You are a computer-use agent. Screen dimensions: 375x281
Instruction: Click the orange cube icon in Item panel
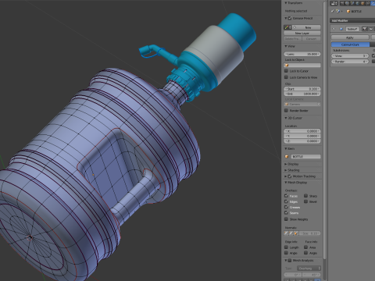click(287, 156)
